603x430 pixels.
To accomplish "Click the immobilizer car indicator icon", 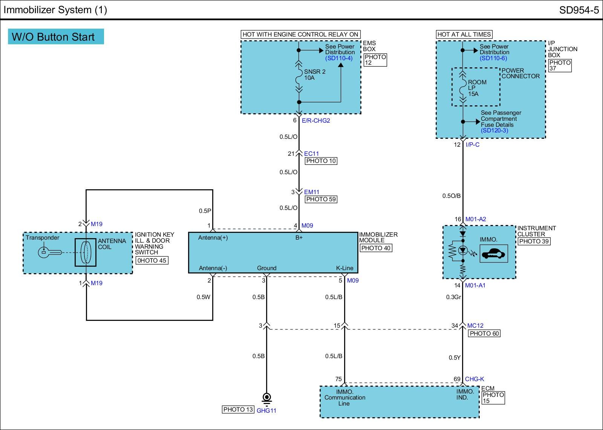I will click(x=493, y=254).
